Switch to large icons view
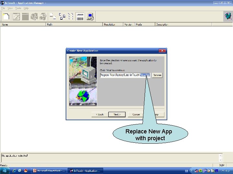233x174 pixels. coord(53,16)
